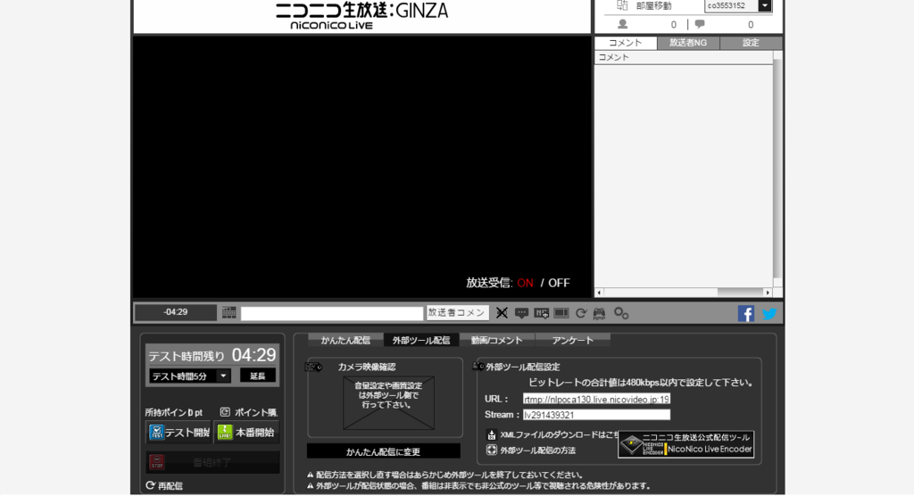914x496 pixels.
Task: Click the camera icon beside 外部ツール配信設定
Action: (478, 366)
